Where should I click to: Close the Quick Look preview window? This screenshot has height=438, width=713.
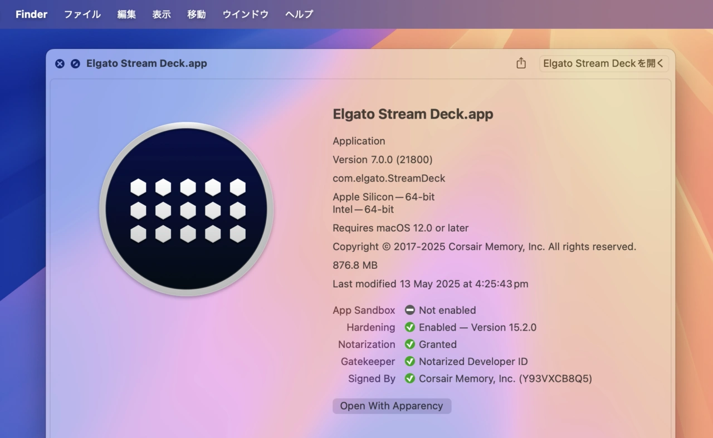60,63
